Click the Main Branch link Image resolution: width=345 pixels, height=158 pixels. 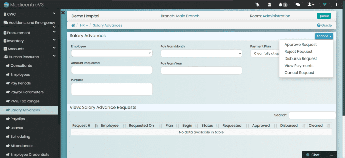(x=188, y=16)
